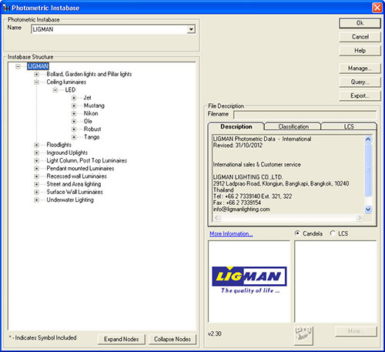The image size is (385, 352).
Task: Expand the Mustang node under LED
Action: [74, 106]
